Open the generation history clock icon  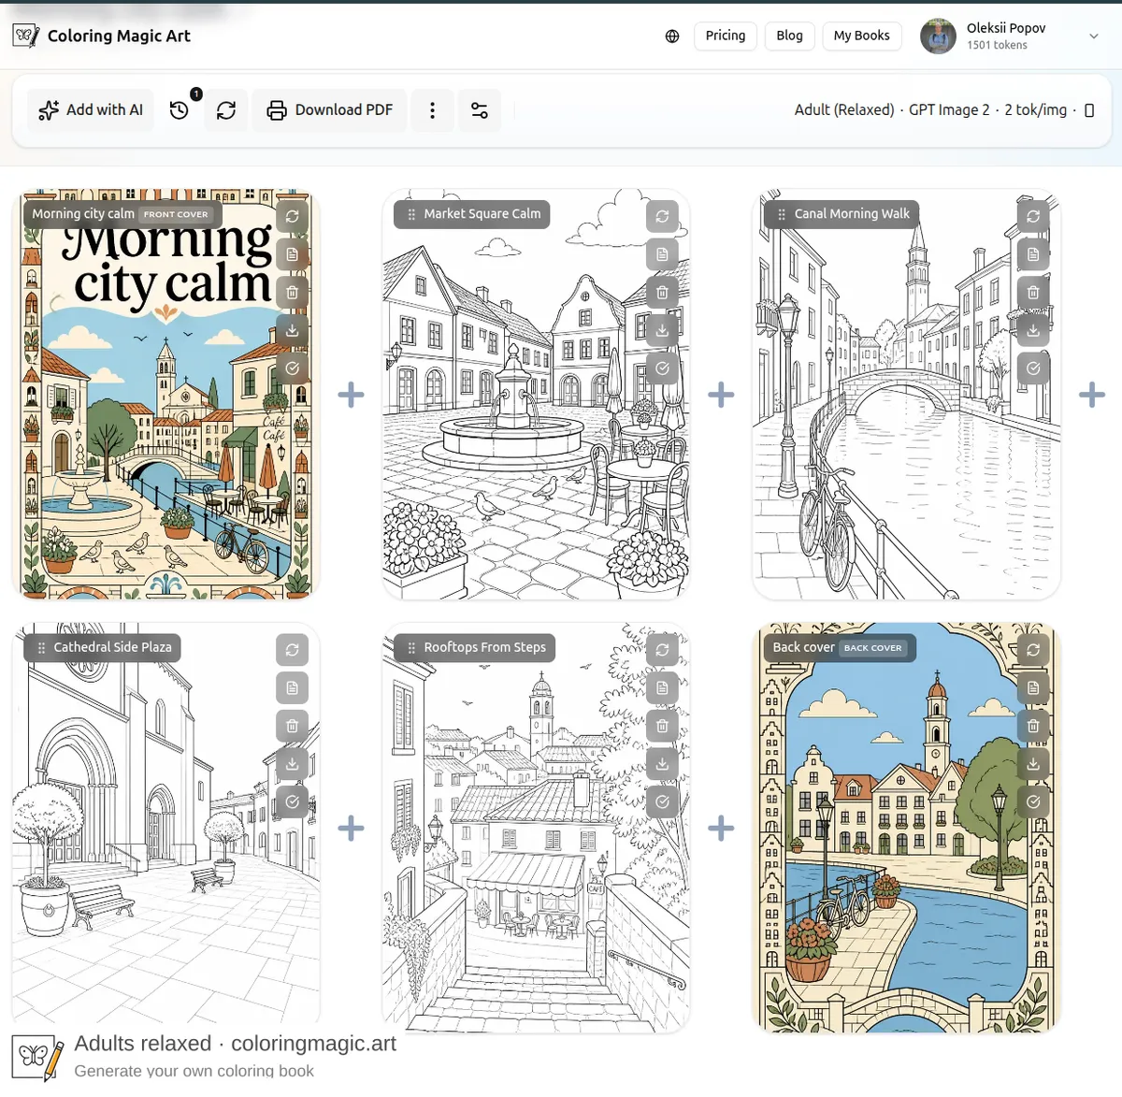click(180, 110)
